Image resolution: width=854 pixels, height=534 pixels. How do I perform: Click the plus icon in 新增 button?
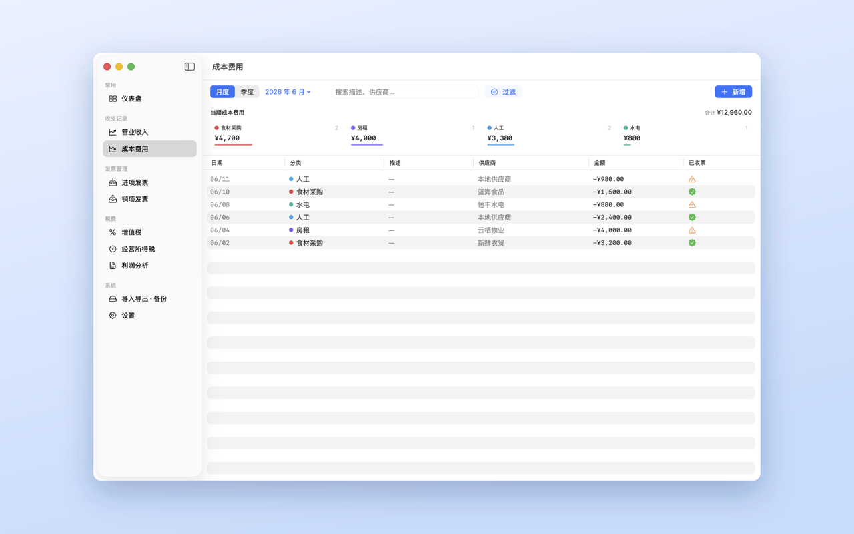725,92
